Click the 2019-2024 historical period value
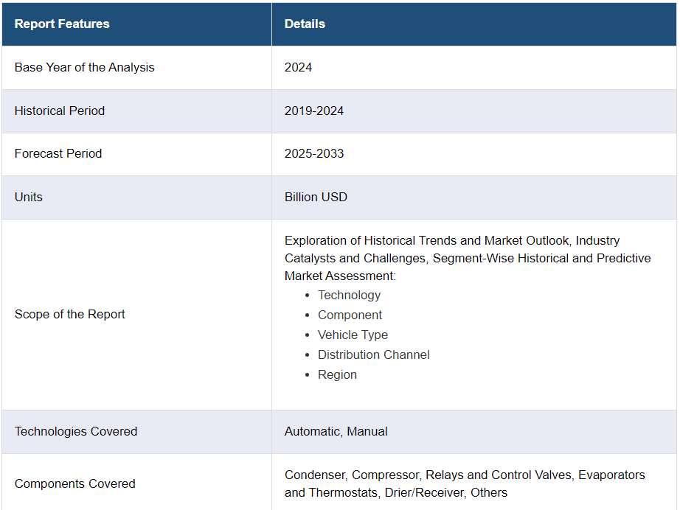 pyautogui.click(x=314, y=111)
